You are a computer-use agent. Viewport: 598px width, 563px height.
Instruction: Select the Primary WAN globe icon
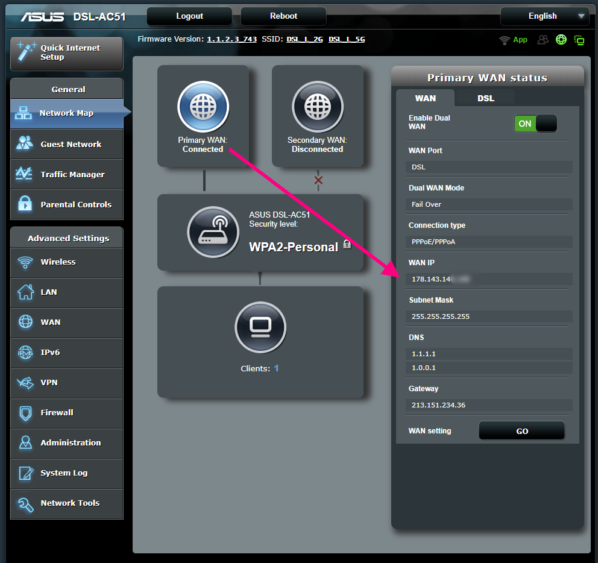203,107
